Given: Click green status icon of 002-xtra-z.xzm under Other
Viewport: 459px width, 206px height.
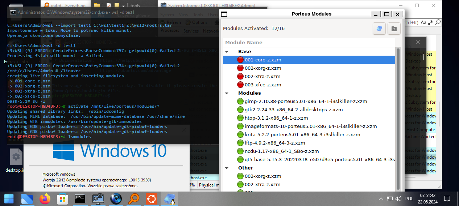Looking at the screenshot, I should (x=240, y=185).
